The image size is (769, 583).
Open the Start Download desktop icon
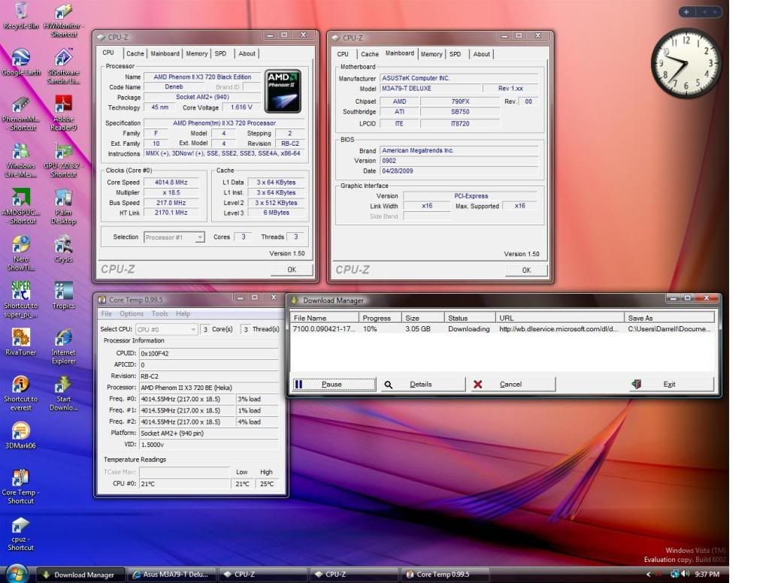[x=63, y=393]
